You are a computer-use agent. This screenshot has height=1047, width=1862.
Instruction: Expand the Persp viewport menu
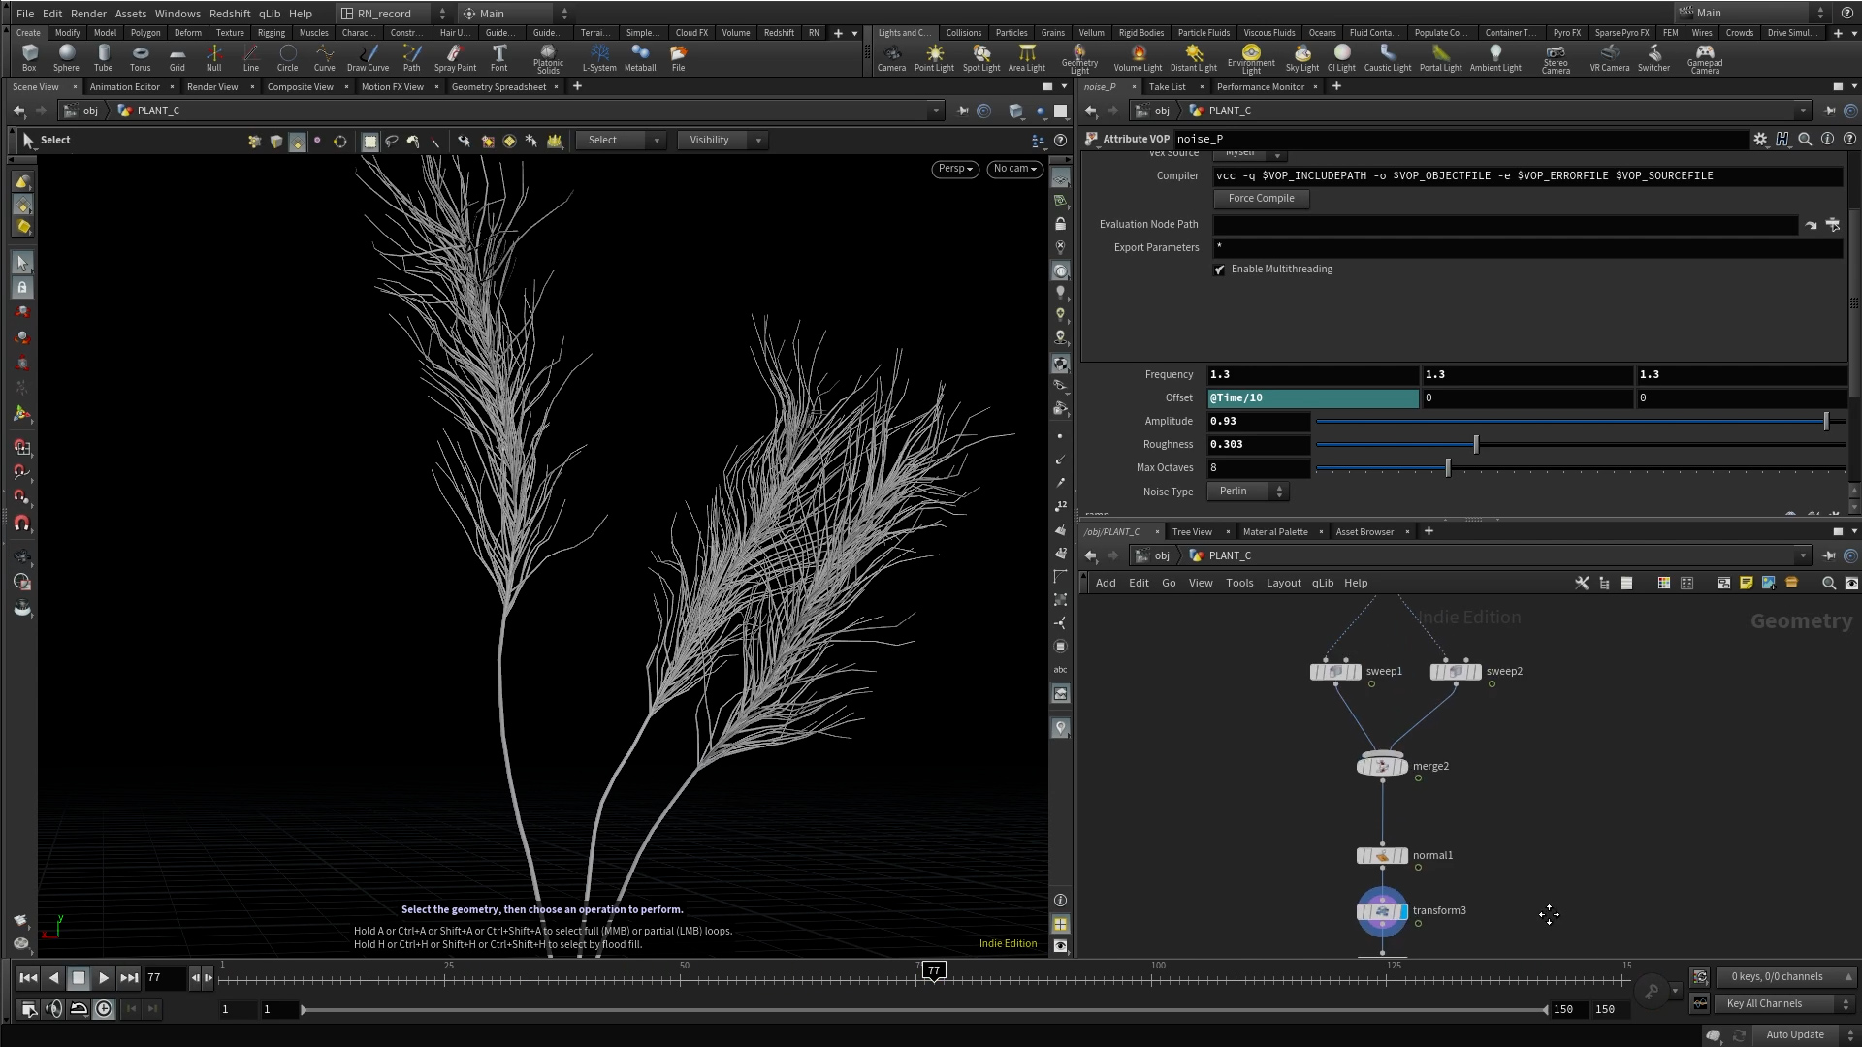point(954,169)
